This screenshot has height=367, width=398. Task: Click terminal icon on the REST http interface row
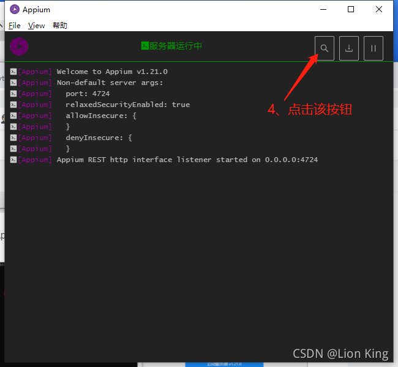[x=13, y=160]
